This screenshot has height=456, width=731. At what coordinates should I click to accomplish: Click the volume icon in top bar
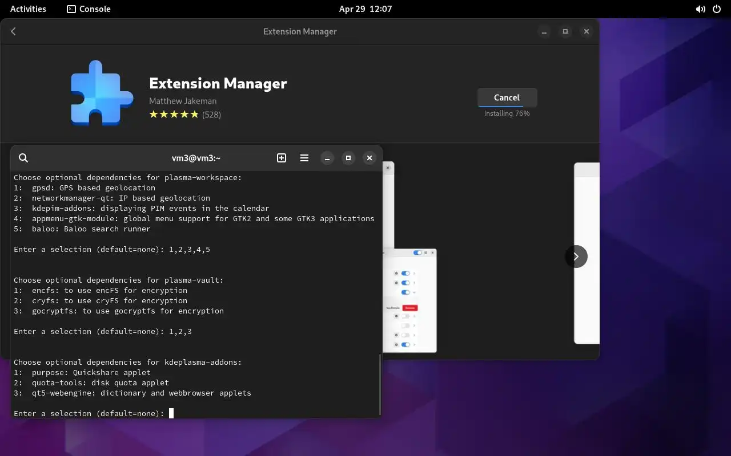point(700,9)
